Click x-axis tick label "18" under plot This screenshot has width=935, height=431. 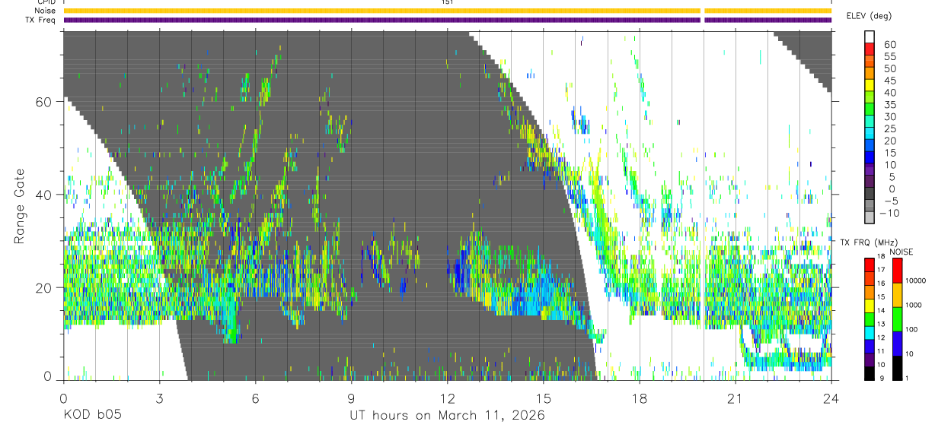(640, 398)
